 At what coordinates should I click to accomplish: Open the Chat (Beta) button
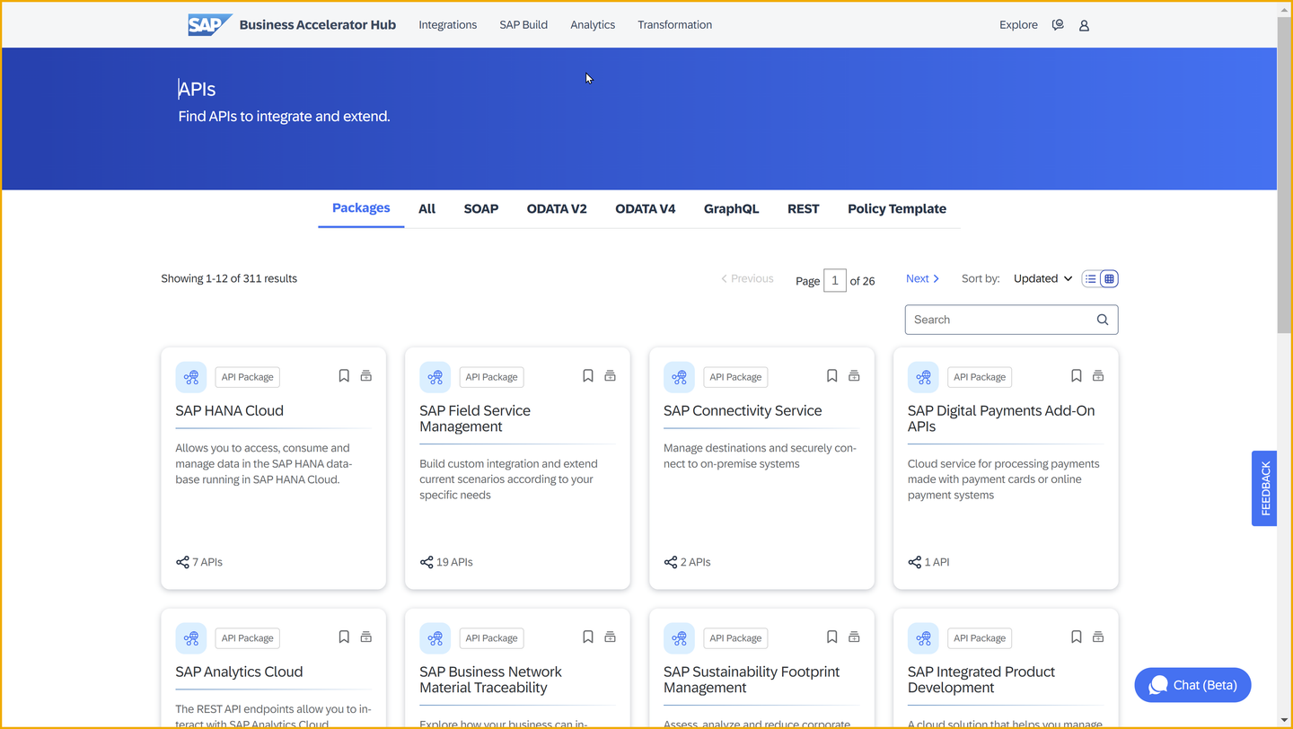click(1192, 685)
